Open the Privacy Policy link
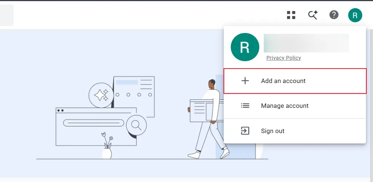This screenshot has width=373, height=182. coord(284,58)
